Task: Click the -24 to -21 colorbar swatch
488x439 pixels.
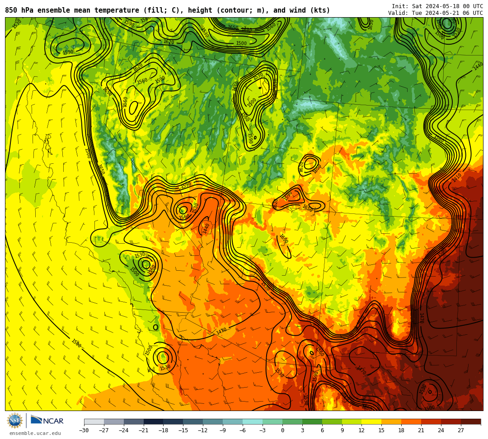Action: 134,421
